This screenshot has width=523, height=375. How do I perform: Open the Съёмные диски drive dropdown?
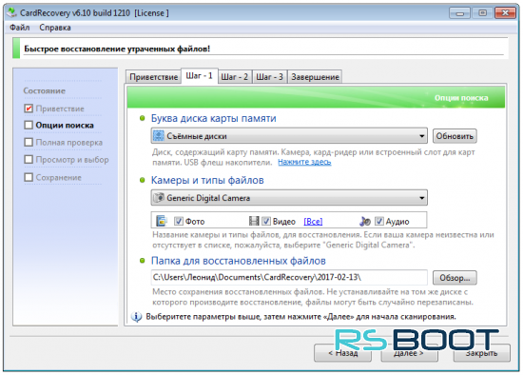click(289, 135)
